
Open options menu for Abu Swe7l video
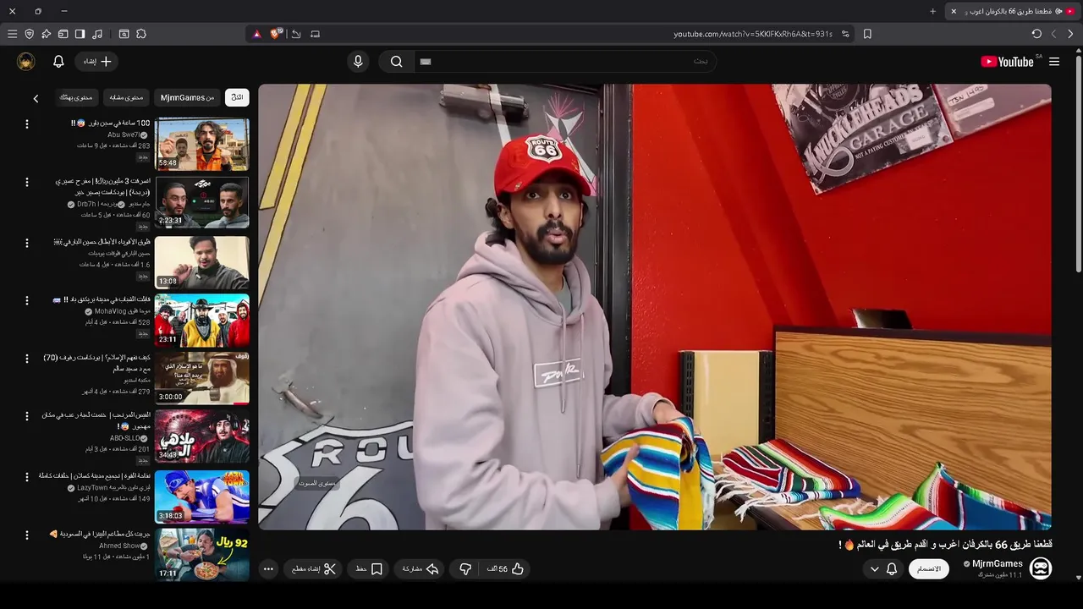[x=26, y=124]
